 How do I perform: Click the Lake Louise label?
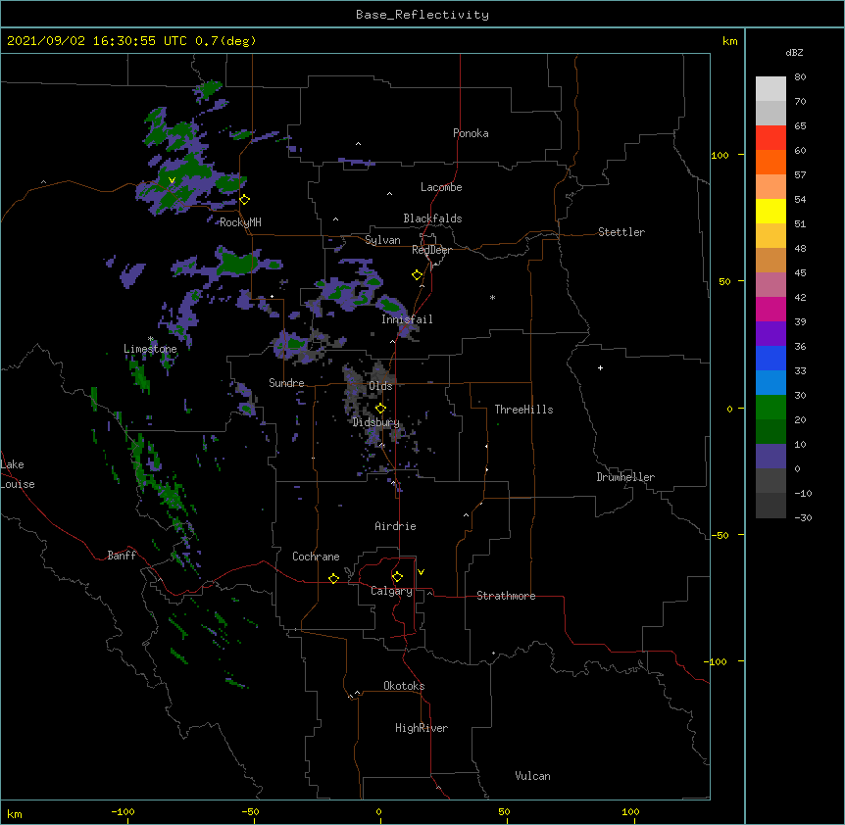(x=18, y=474)
